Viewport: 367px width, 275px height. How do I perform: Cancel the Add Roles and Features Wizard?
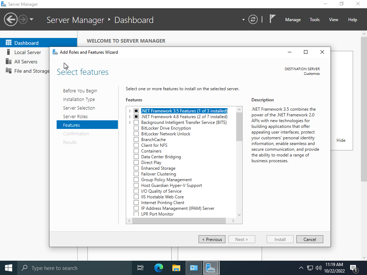(x=310, y=239)
